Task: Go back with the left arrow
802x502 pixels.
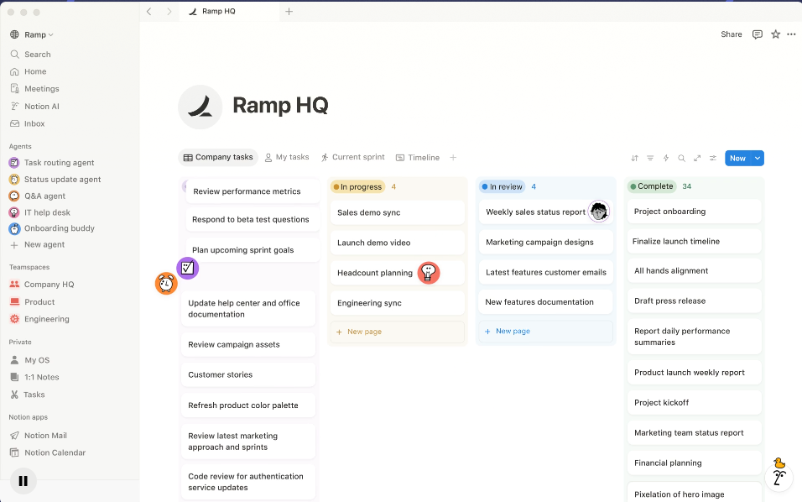Action: [148, 11]
